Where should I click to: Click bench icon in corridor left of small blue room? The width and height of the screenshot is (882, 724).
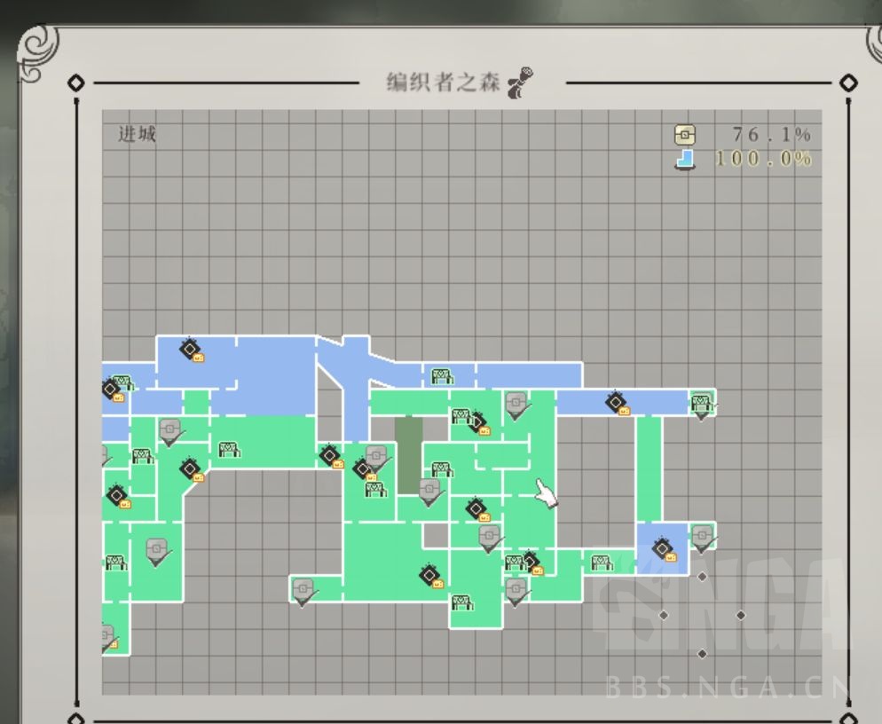(602, 563)
